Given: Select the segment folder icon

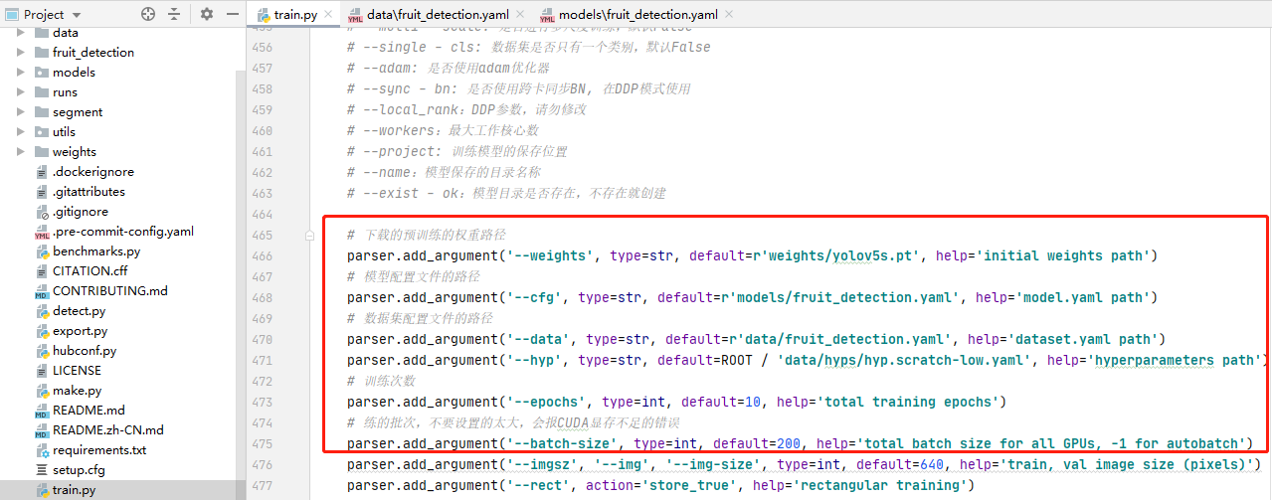Looking at the screenshot, I should click(x=41, y=111).
